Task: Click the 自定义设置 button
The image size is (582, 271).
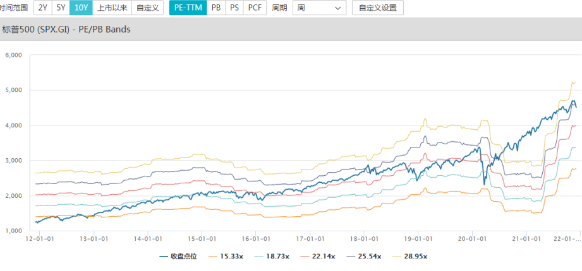Action: point(378,8)
